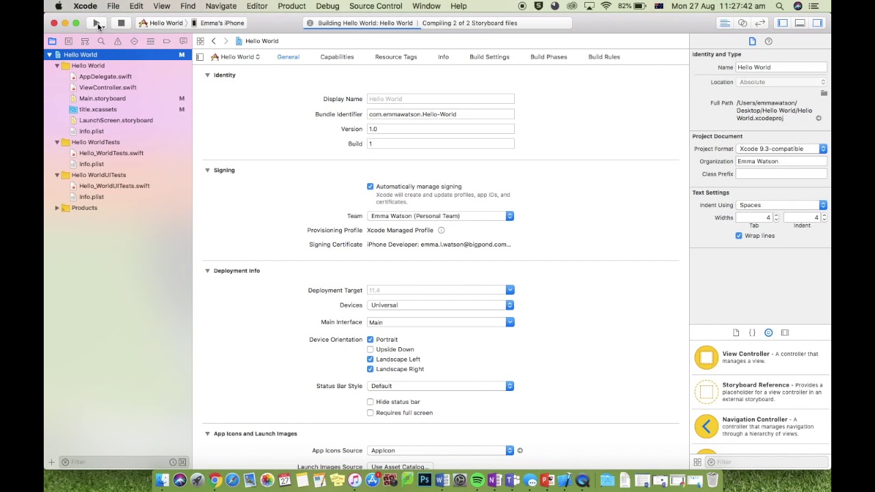Click the Run (play) button
The width and height of the screenshot is (875, 492).
96,23
